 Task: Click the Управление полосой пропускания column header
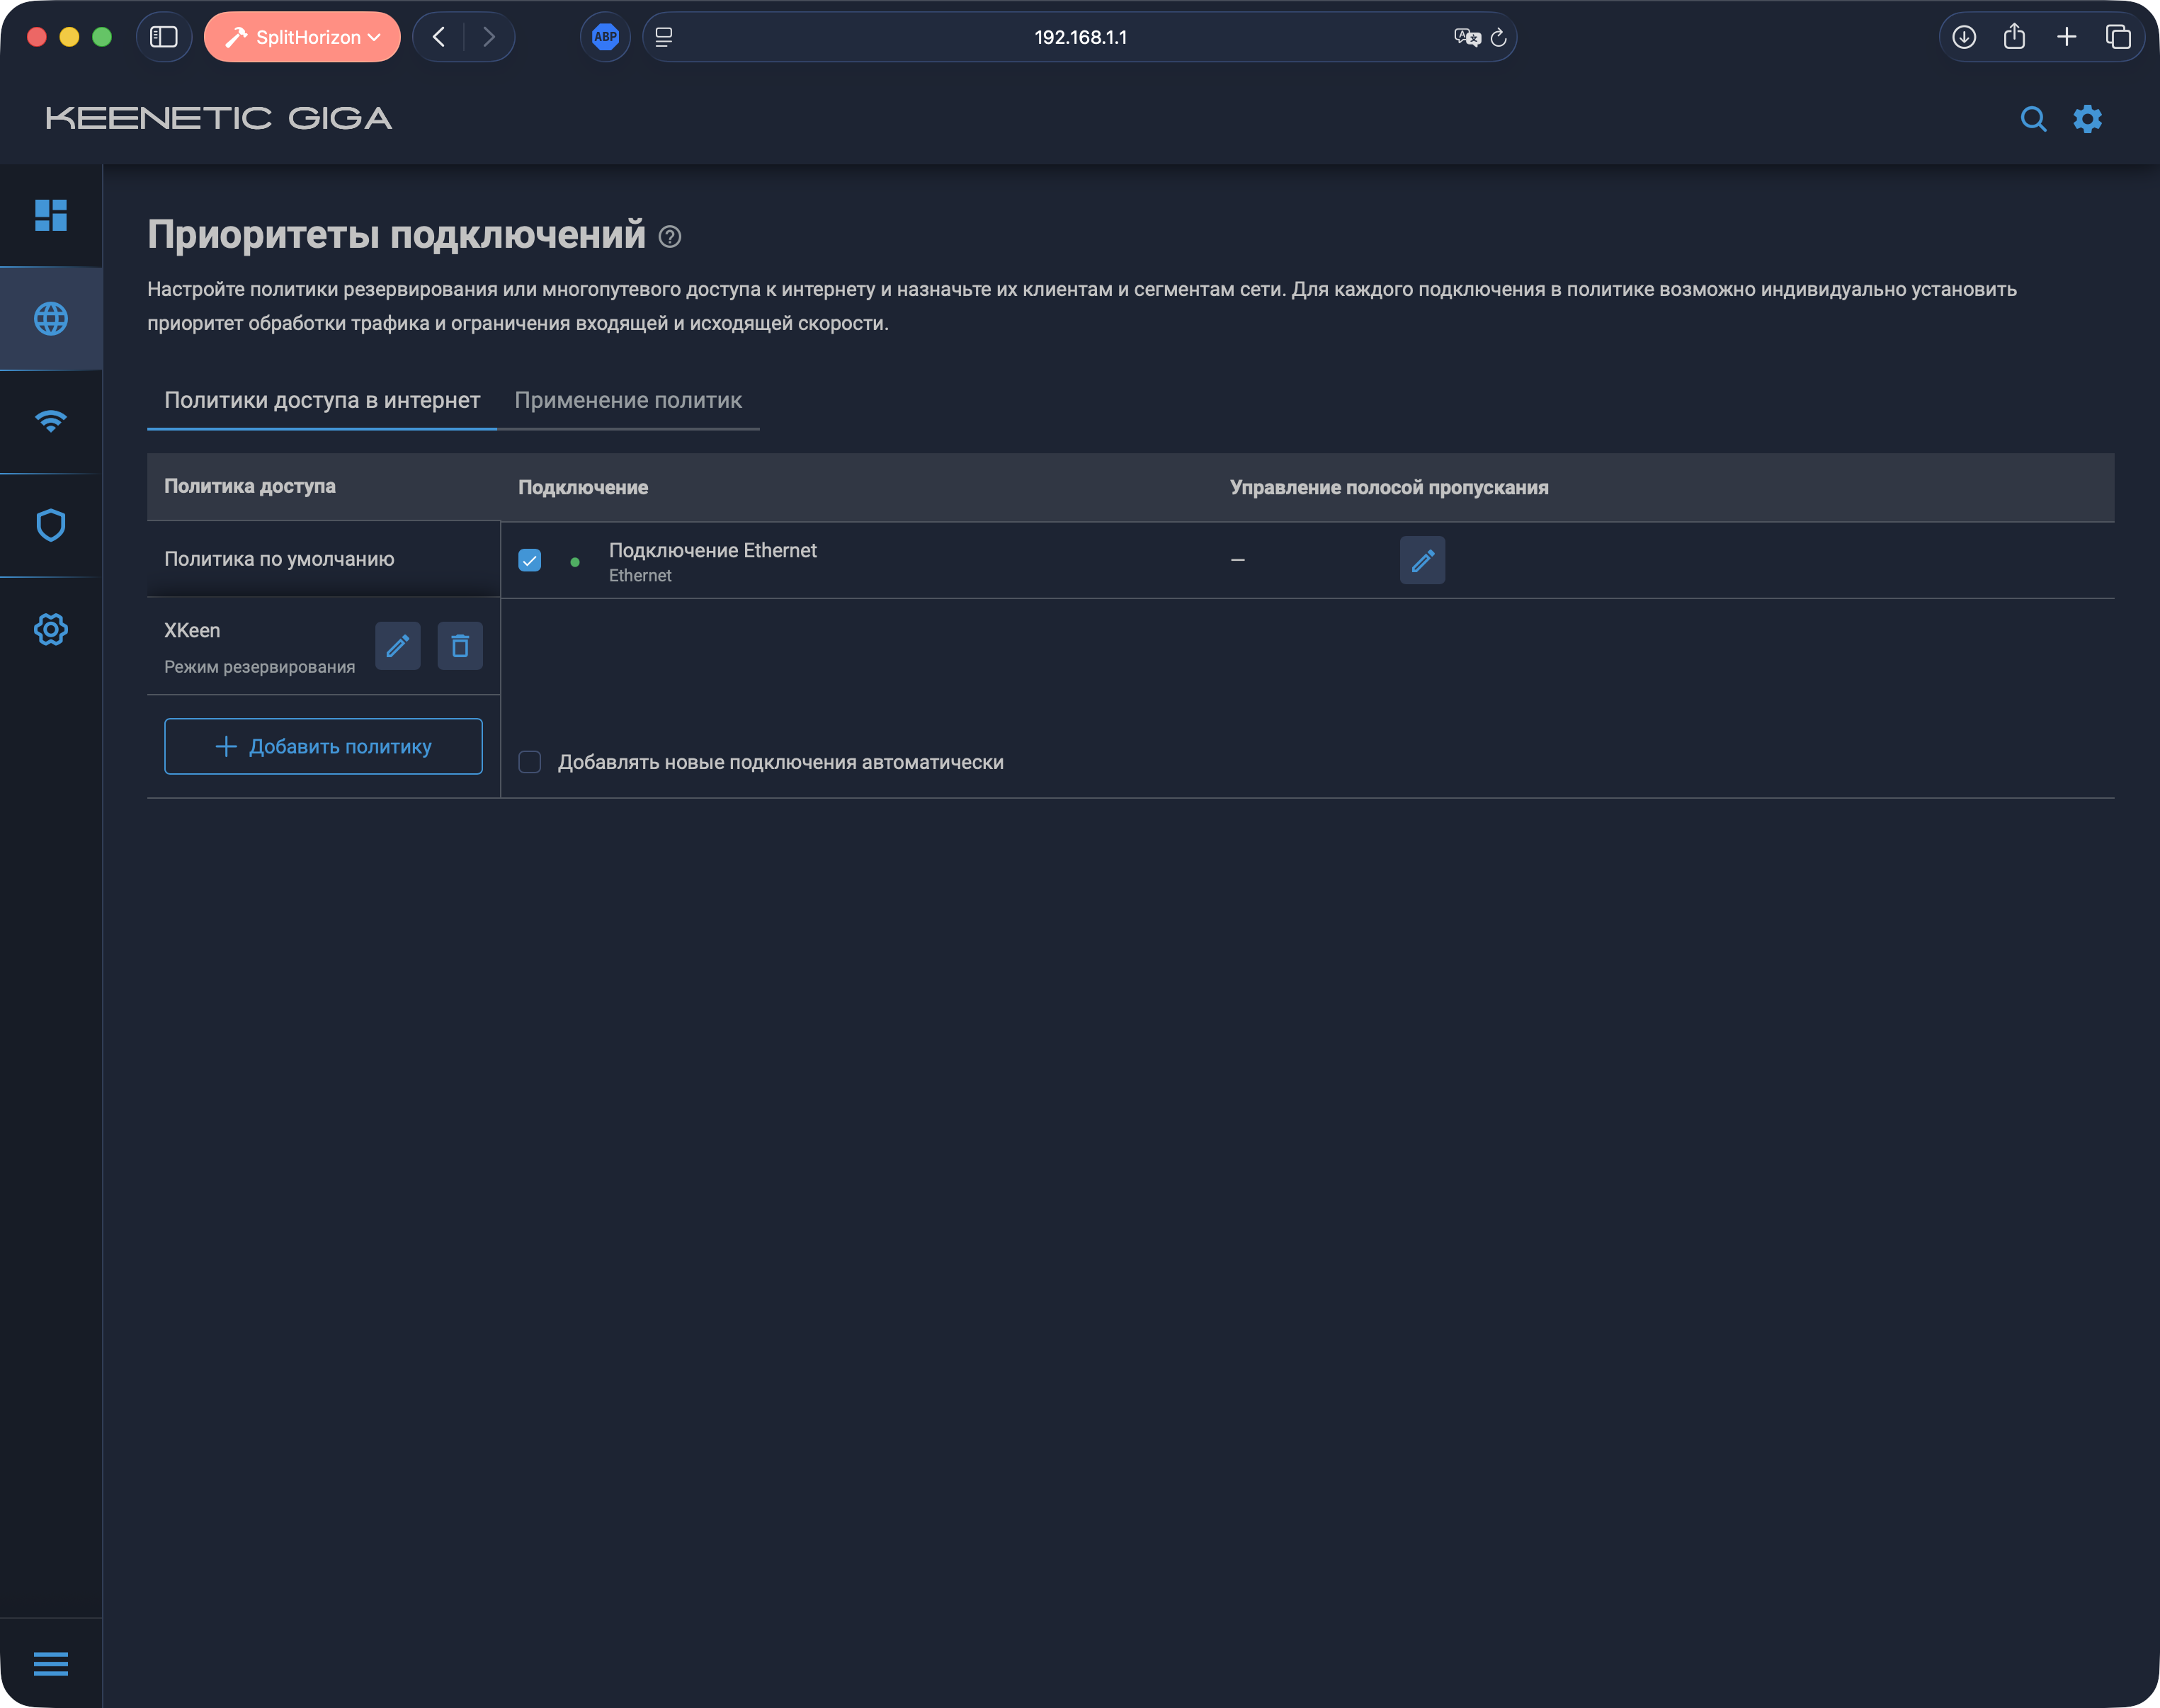coord(1389,487)
